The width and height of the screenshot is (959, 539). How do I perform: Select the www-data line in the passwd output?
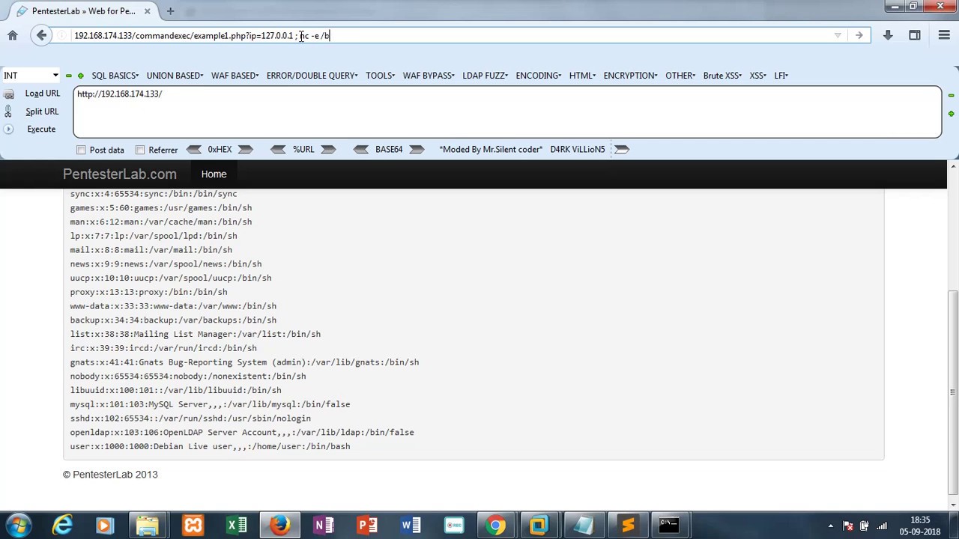(x=173, y=306)
